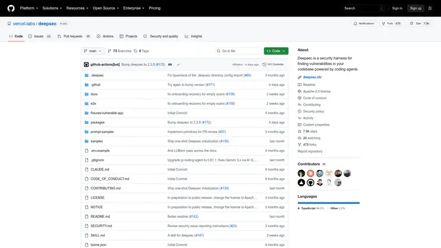Open the header menu icon beside Sign up

point(430,8)
